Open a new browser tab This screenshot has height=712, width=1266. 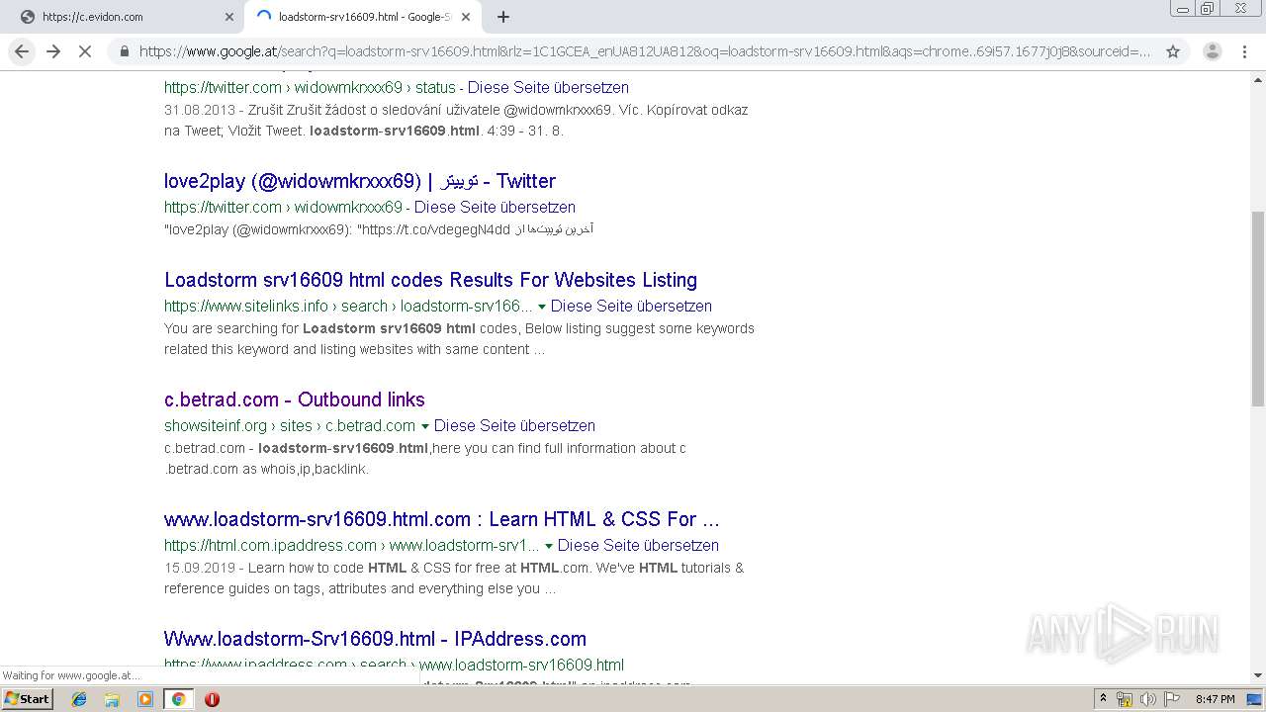pyautogui.click(x=503, y=17)
